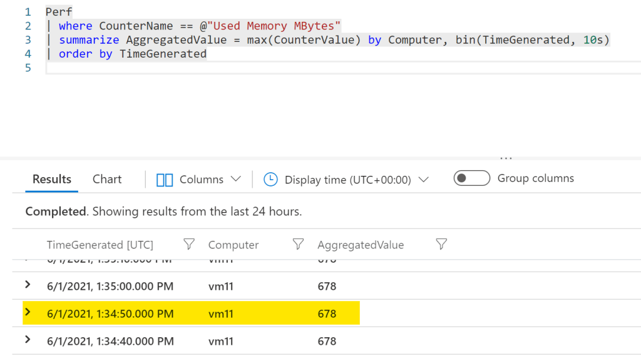
Task: Click the ellipsis handle above the results pane
Action: (506, 159)
